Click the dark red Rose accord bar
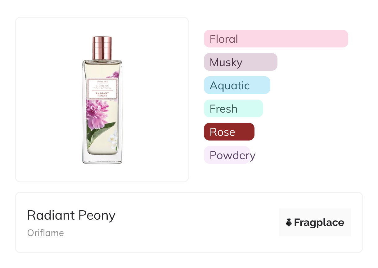Viewport: 378px width, 268px height. click(x=229, y=132)
